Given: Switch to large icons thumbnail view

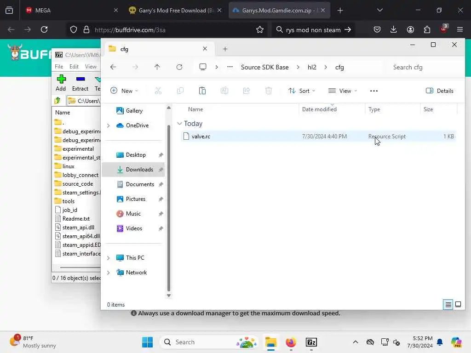Looking at the screenshot, I should (x=458, y=304).
